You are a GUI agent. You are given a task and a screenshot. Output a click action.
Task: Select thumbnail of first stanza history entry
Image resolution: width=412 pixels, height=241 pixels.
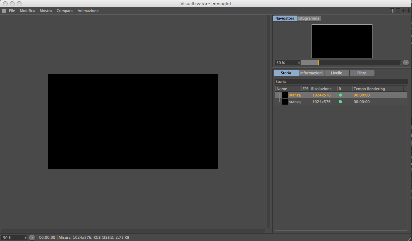tap(285, 95)
